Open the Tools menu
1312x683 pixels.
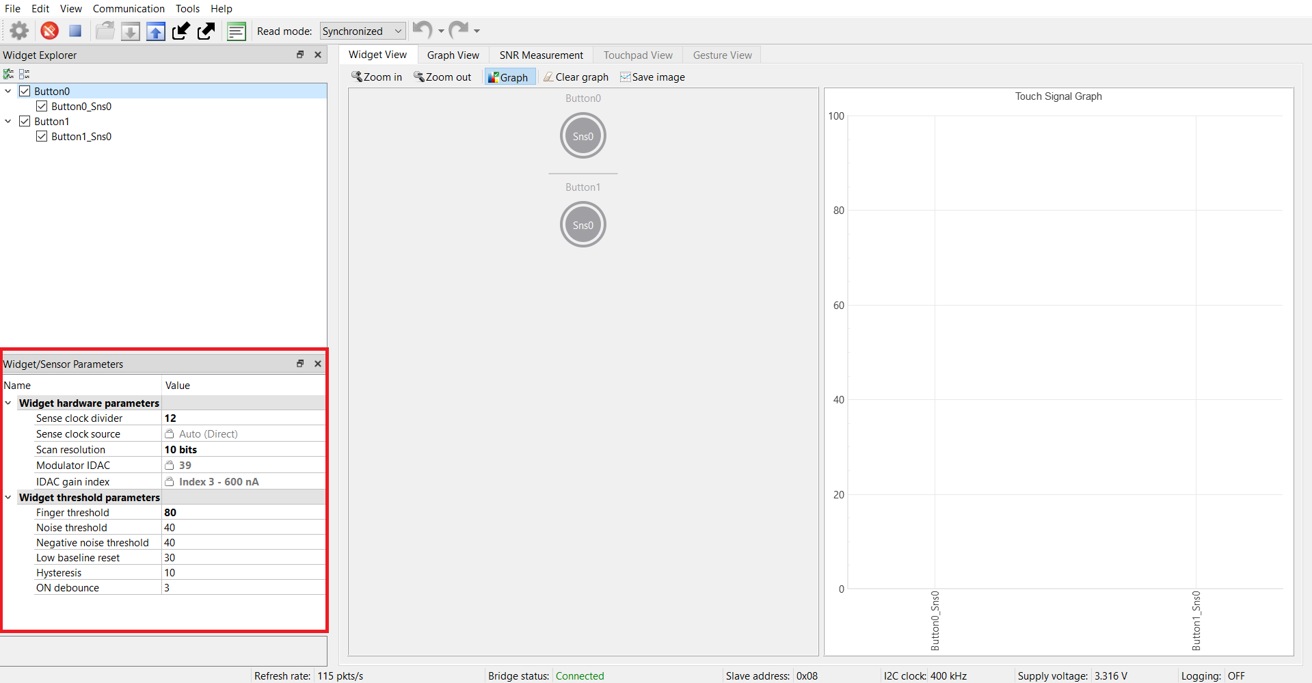tap(187, 8)
